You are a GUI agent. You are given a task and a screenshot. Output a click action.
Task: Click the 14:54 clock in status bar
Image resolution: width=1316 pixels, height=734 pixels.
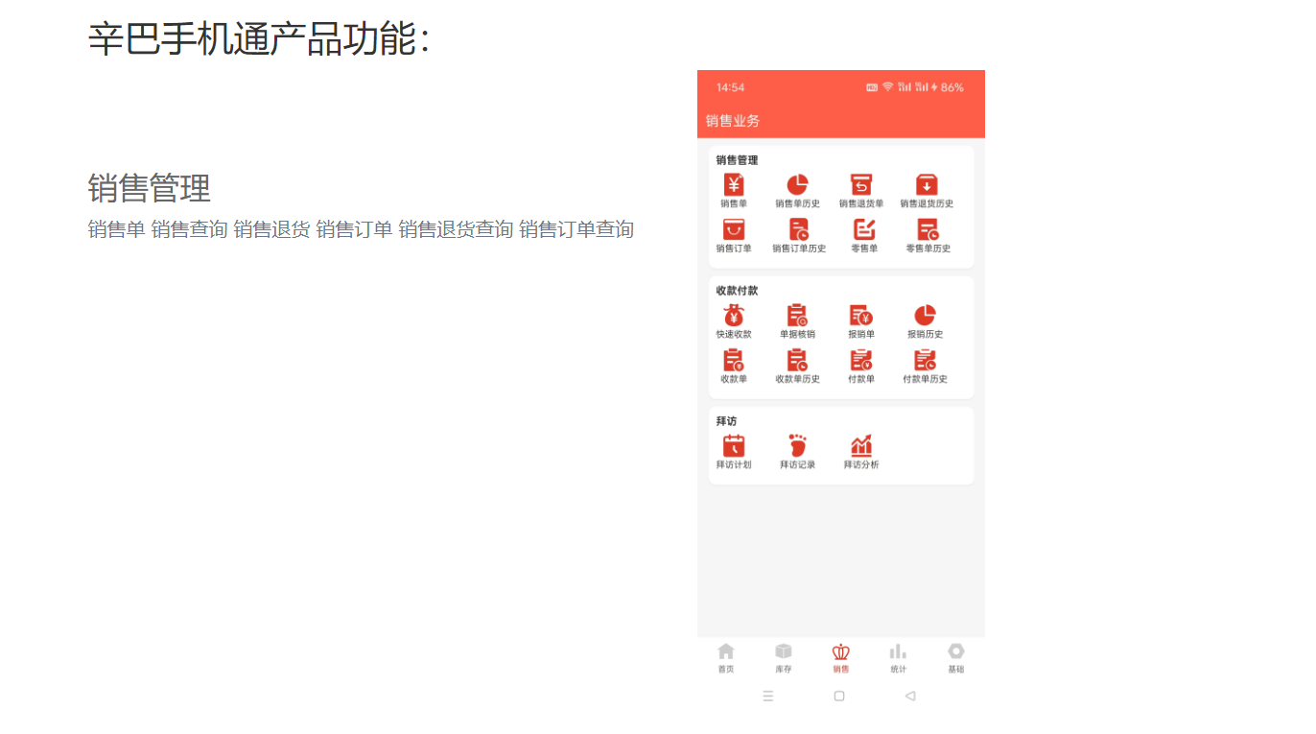tap(730, 87)
